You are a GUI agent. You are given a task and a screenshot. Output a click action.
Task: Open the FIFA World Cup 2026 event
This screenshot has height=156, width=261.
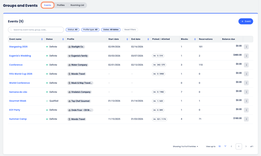coord(21,74)
